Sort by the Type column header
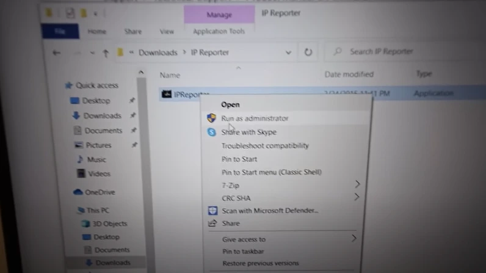Viewport: 486px width, 273px height. point(424,74)
